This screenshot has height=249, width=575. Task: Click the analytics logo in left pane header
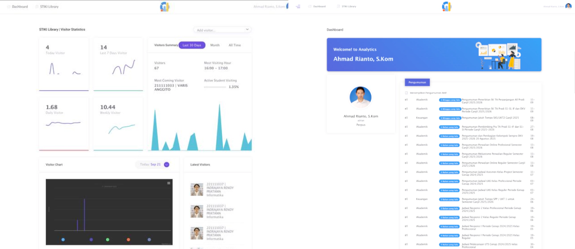click(x=164, y=7)
